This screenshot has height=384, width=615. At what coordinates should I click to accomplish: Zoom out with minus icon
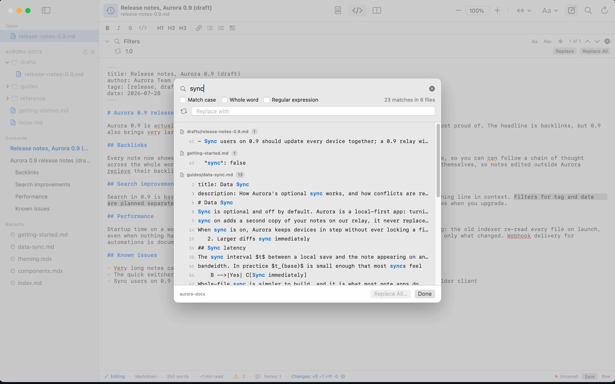pyautogui.click(x=458, y=10)
